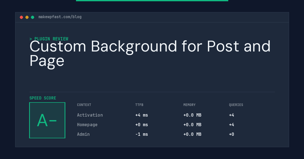The image size is (304, 159).
Task: Click the red window dot
Action: click(21, 17)
